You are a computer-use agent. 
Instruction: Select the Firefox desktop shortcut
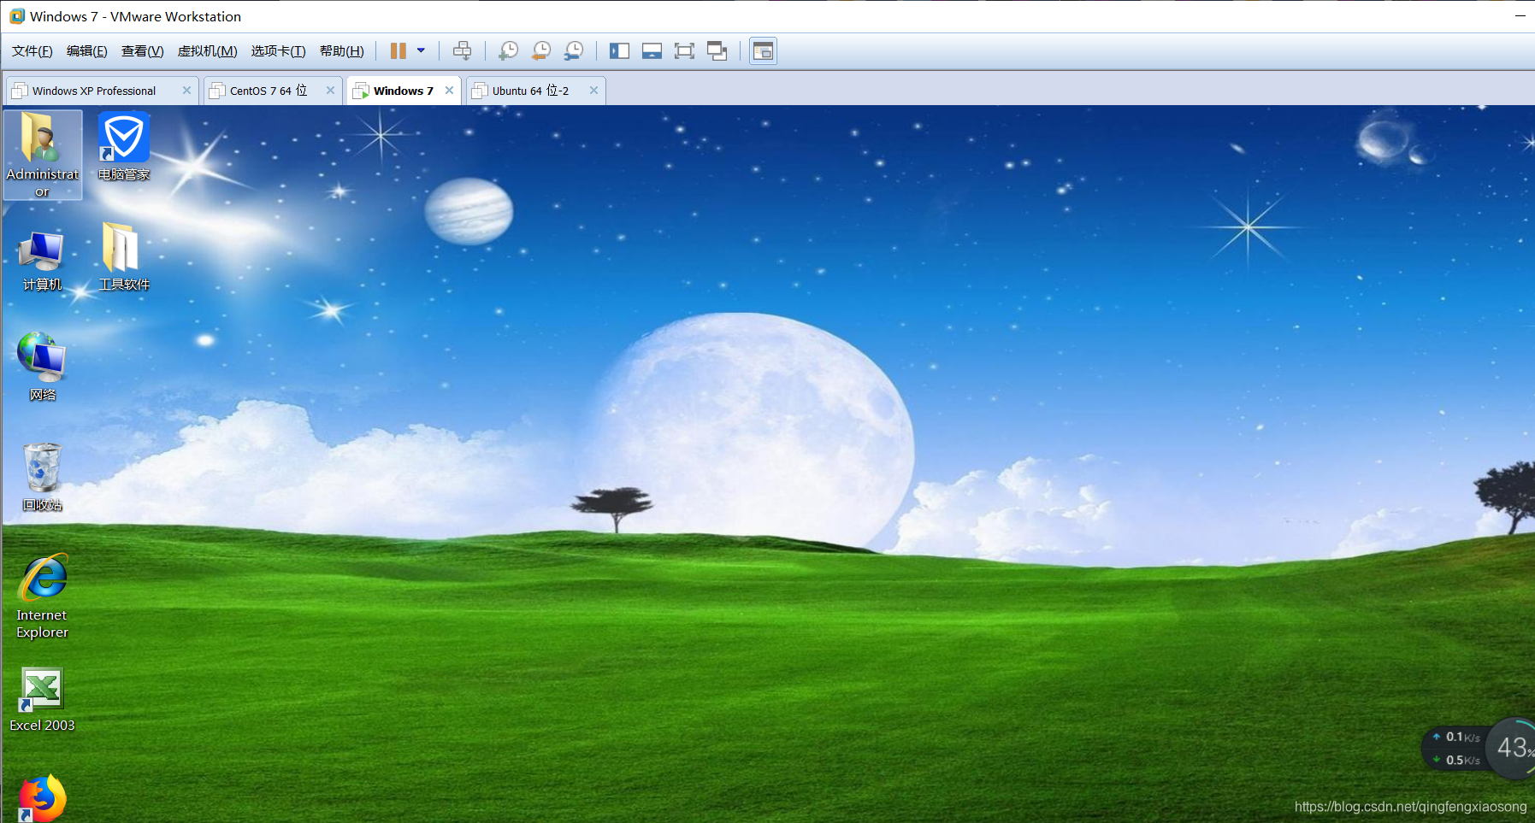[x=42, y=798]
